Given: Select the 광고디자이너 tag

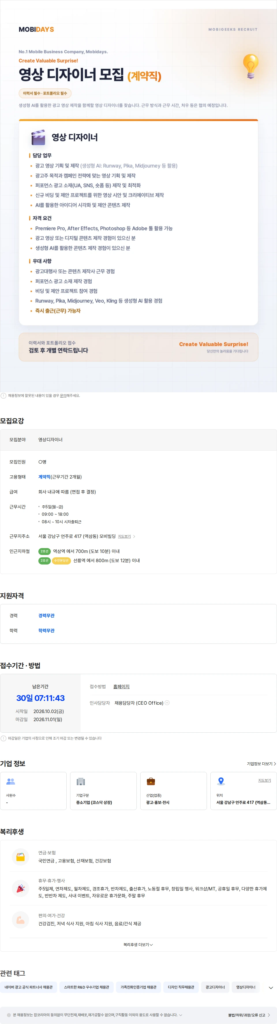Looking at the screenshot, I should coord(215,987).
